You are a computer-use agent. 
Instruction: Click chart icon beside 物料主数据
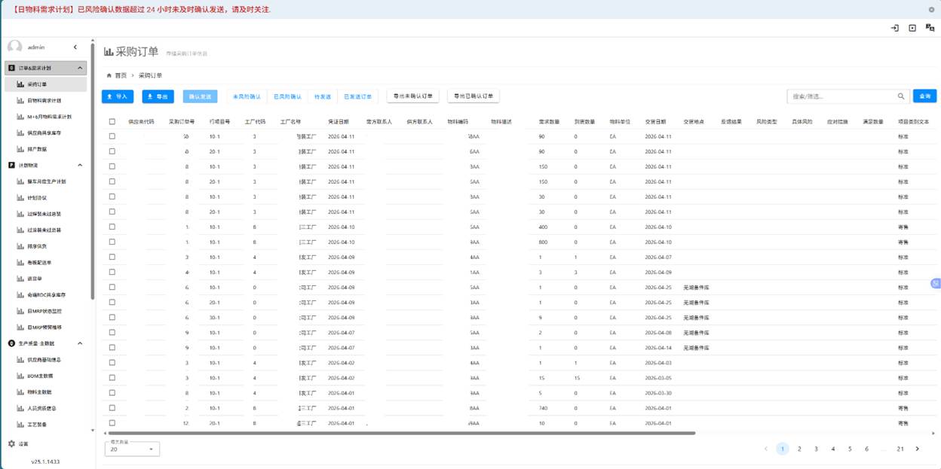[x=20, y=392]
